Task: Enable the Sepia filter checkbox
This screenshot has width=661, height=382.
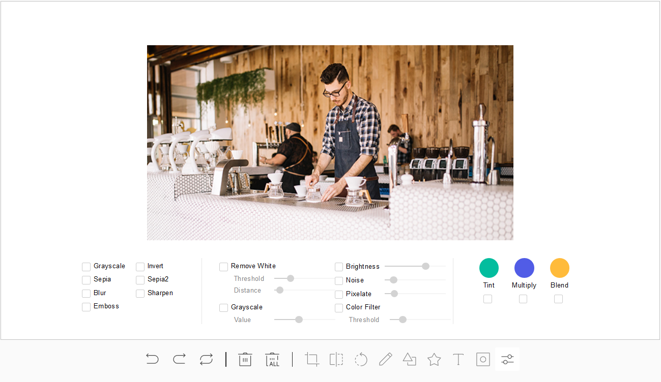Action: [x=87, y=280]
